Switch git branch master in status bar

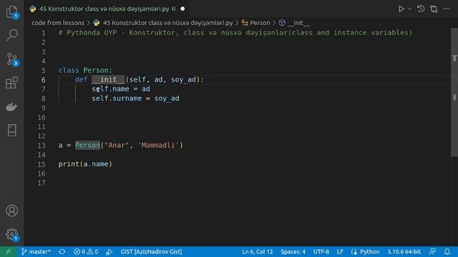click(x=36, y=252)
